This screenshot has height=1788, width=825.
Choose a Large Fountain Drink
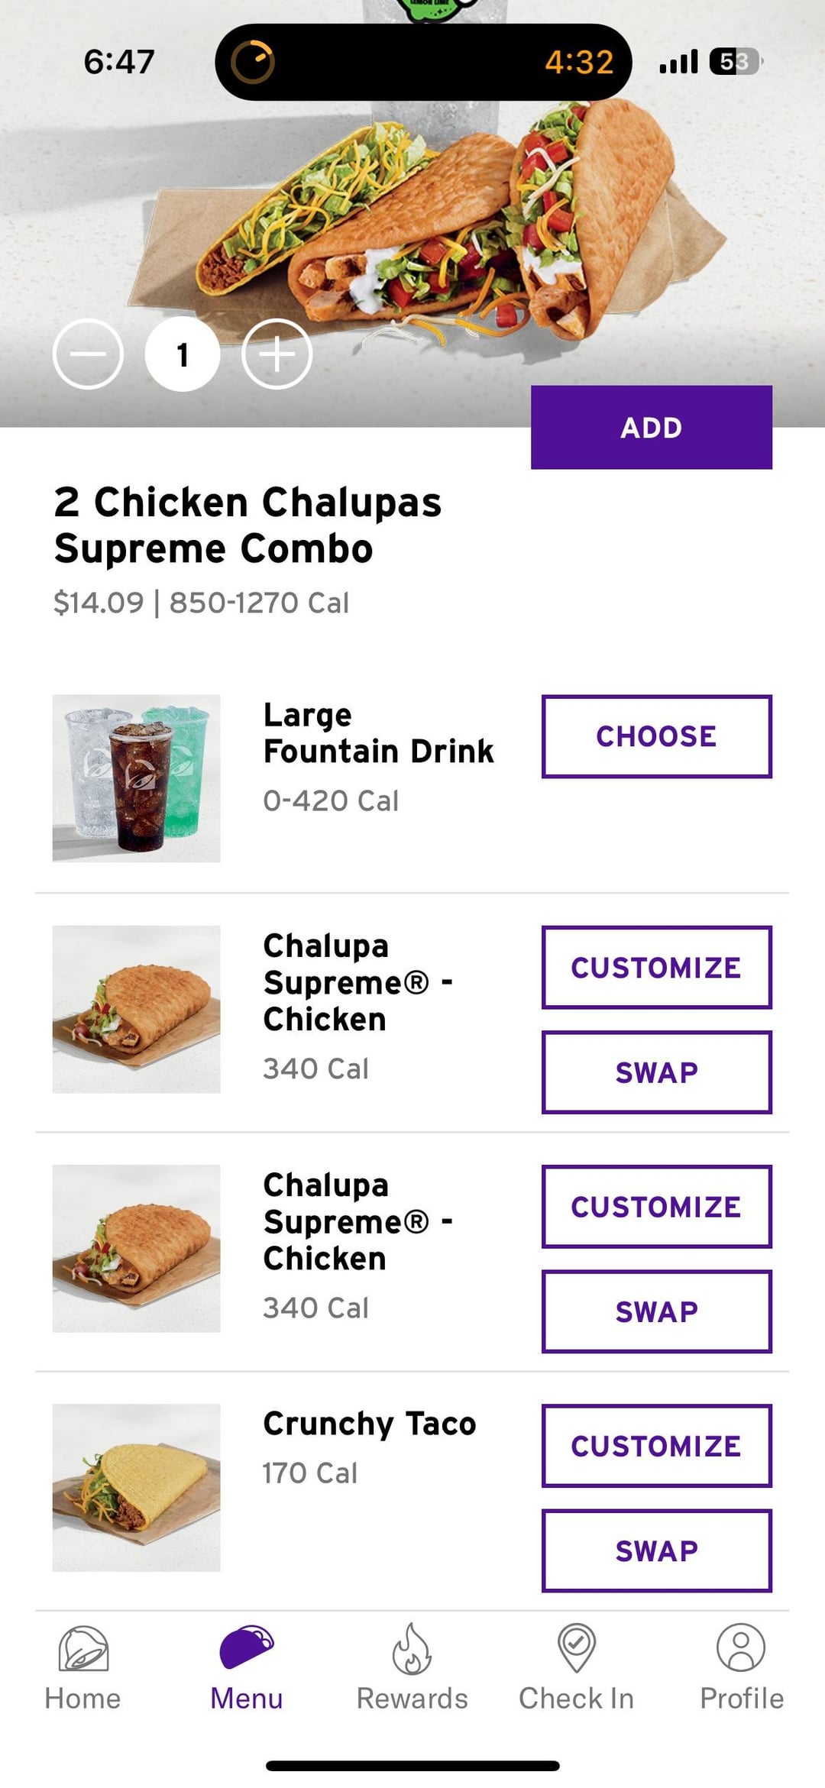656,736
